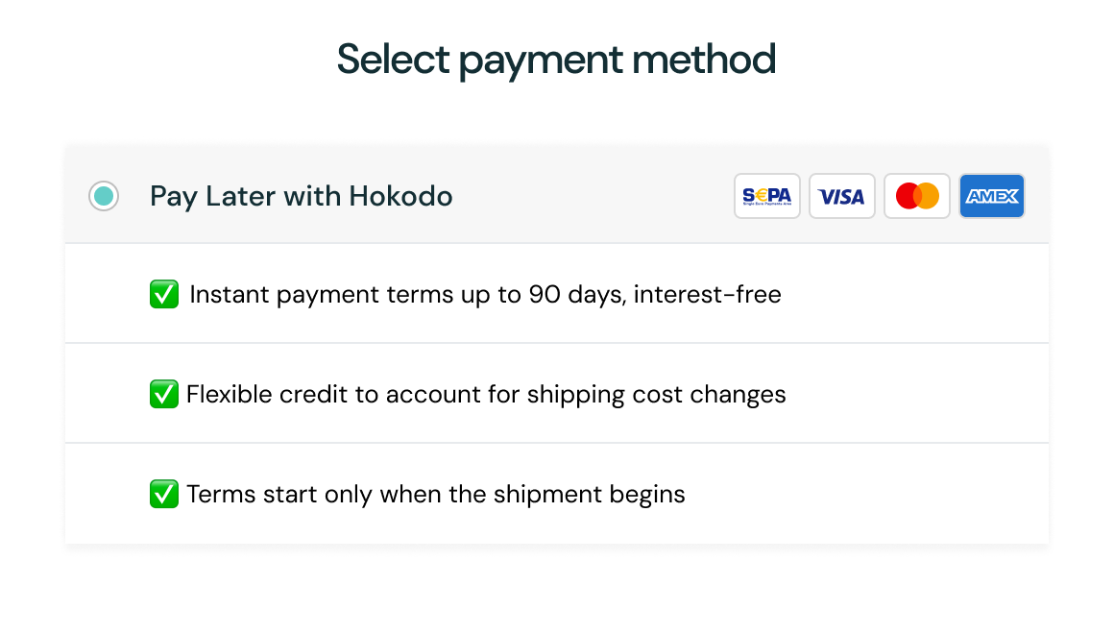This screenshot has width=1114, height=634.
Task: Click the VISA card logo
Action: coord(842,196)
